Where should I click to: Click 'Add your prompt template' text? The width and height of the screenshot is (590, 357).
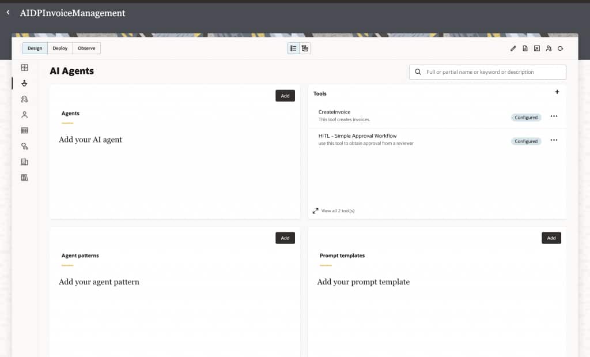[364, 282]
